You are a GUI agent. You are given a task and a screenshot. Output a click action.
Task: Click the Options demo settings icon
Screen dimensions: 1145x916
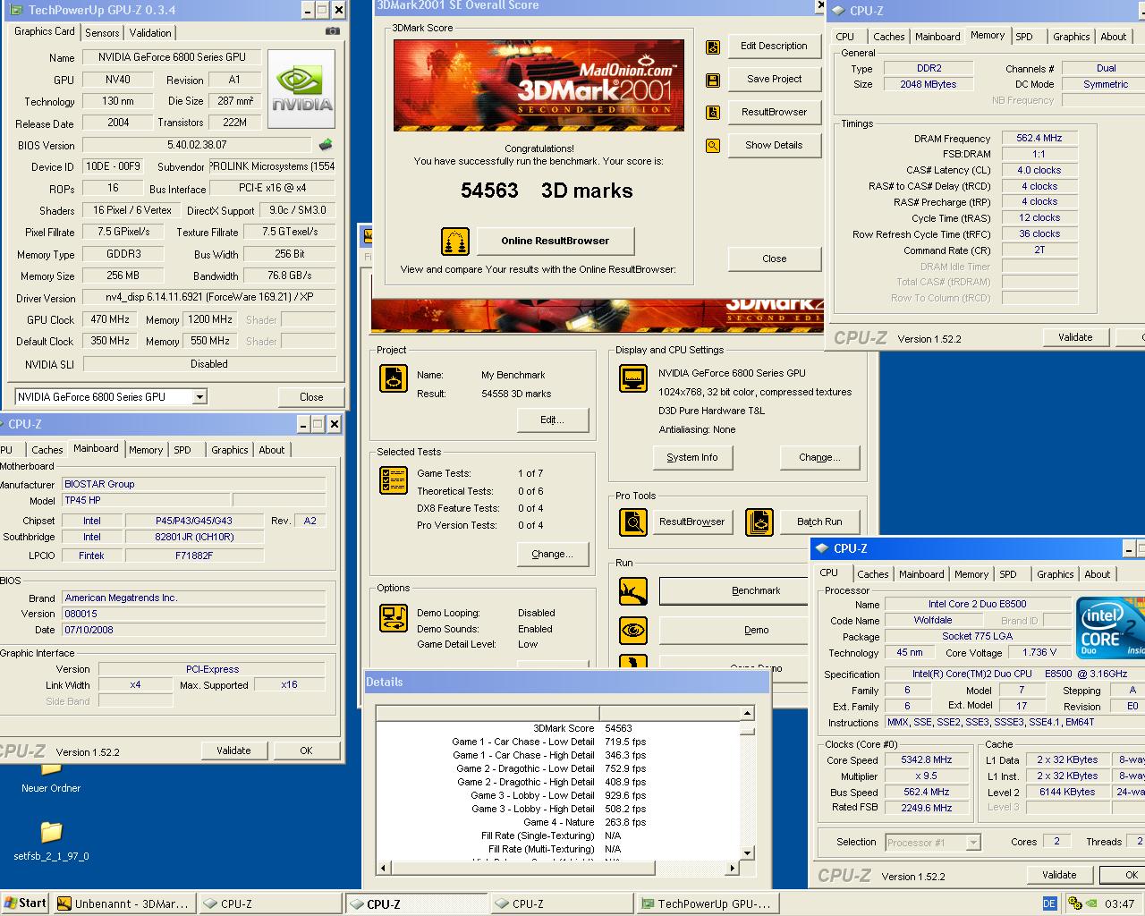[x=394, y=618]
